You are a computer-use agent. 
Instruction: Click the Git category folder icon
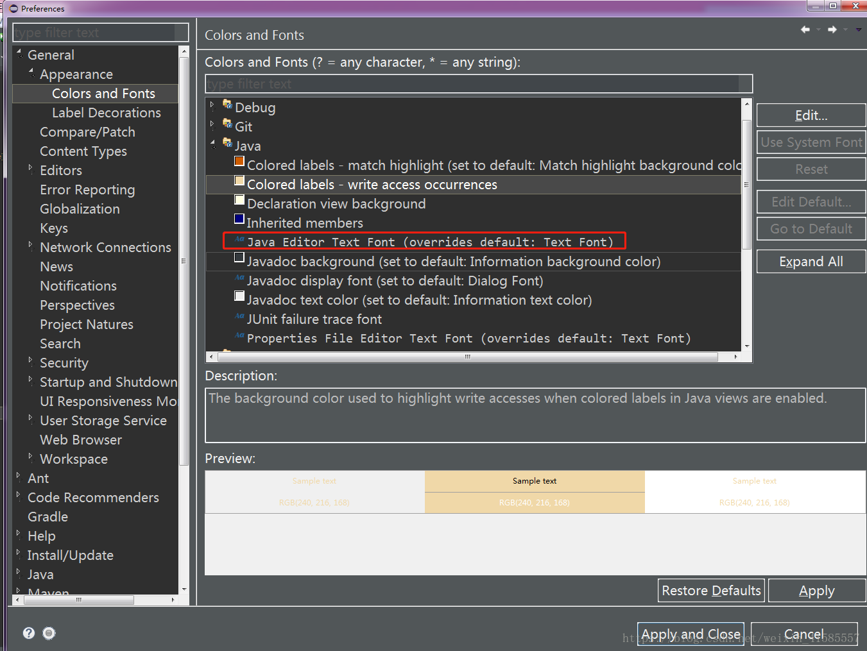click(x=227, y=123)
